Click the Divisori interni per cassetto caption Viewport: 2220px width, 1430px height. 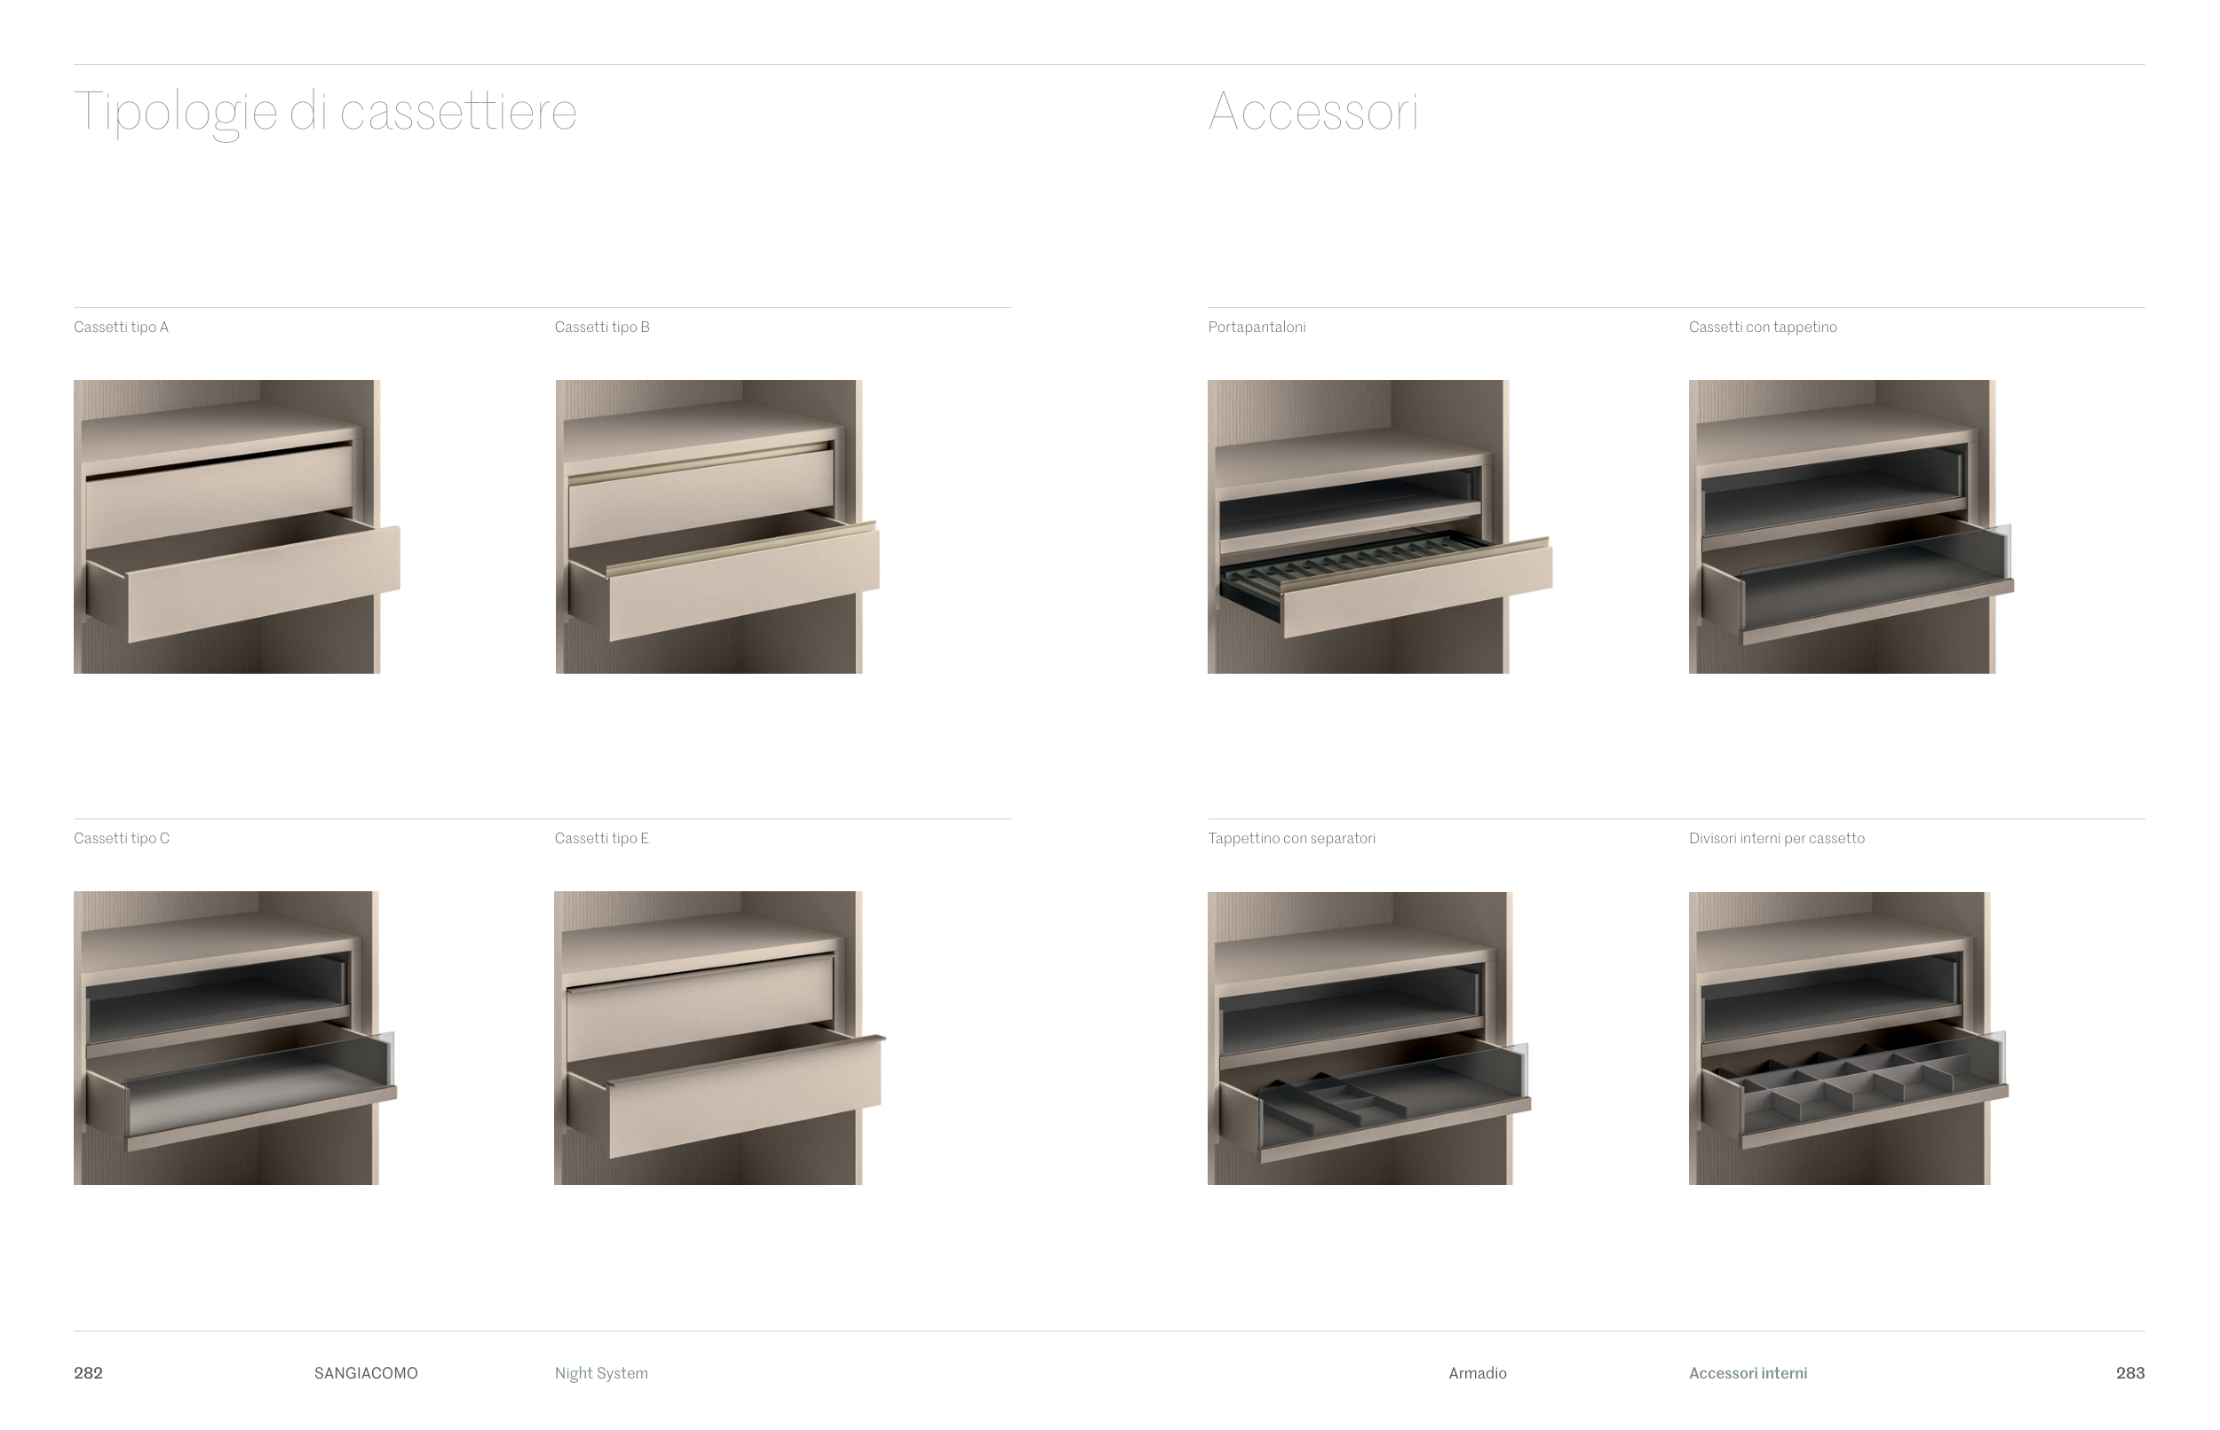[x=1776, y=838]
